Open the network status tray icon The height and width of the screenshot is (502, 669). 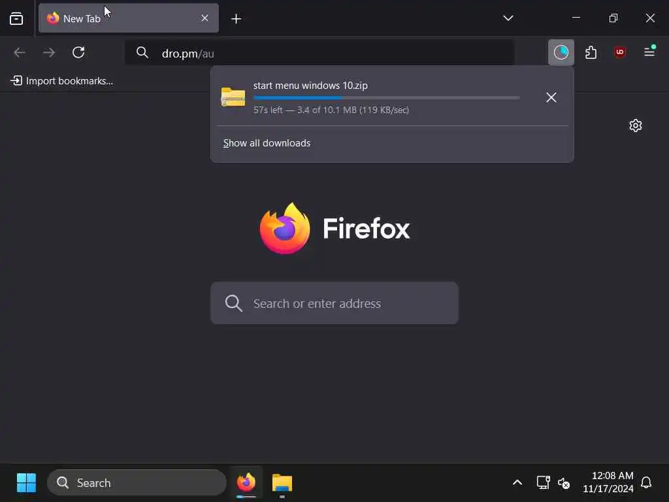543,483
